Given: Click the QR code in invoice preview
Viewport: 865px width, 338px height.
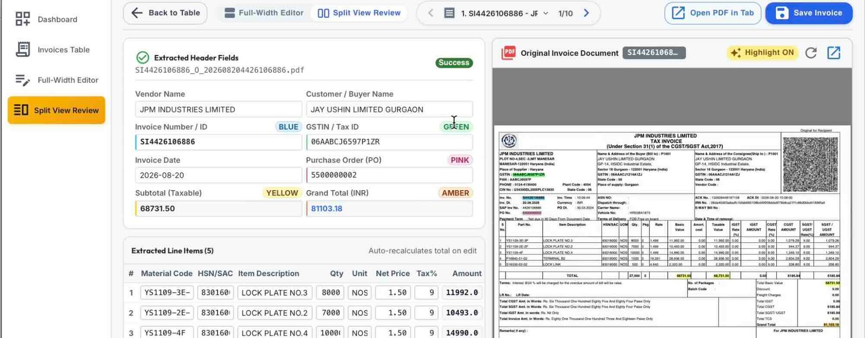Looking at the screenshot, I should pyautogui.click(x=810, y=165).
